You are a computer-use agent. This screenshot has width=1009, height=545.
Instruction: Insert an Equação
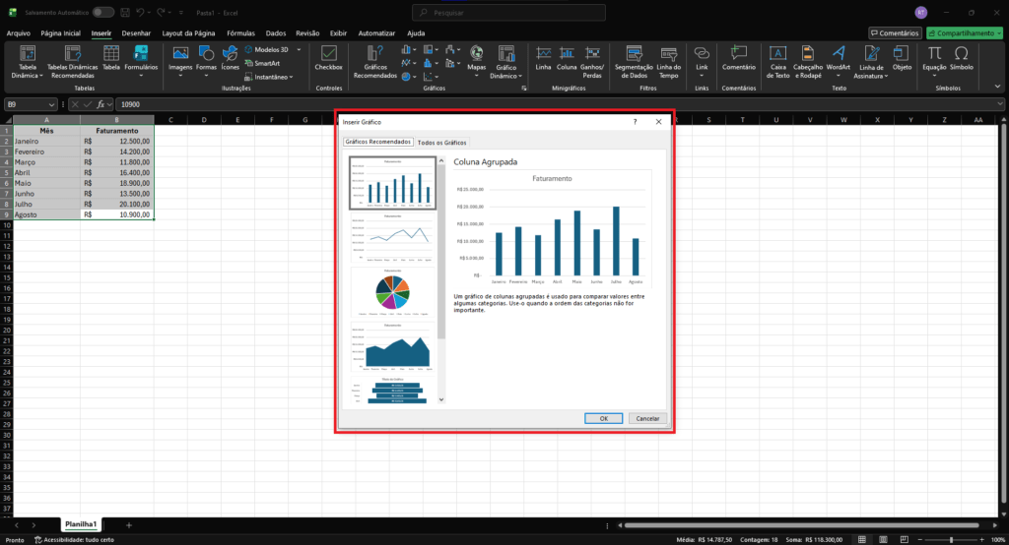coord(934,62)
